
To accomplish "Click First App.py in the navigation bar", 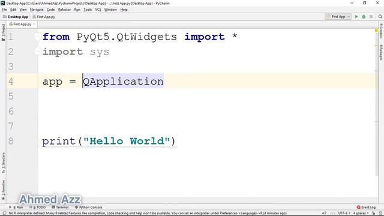I will click(44, 17).
